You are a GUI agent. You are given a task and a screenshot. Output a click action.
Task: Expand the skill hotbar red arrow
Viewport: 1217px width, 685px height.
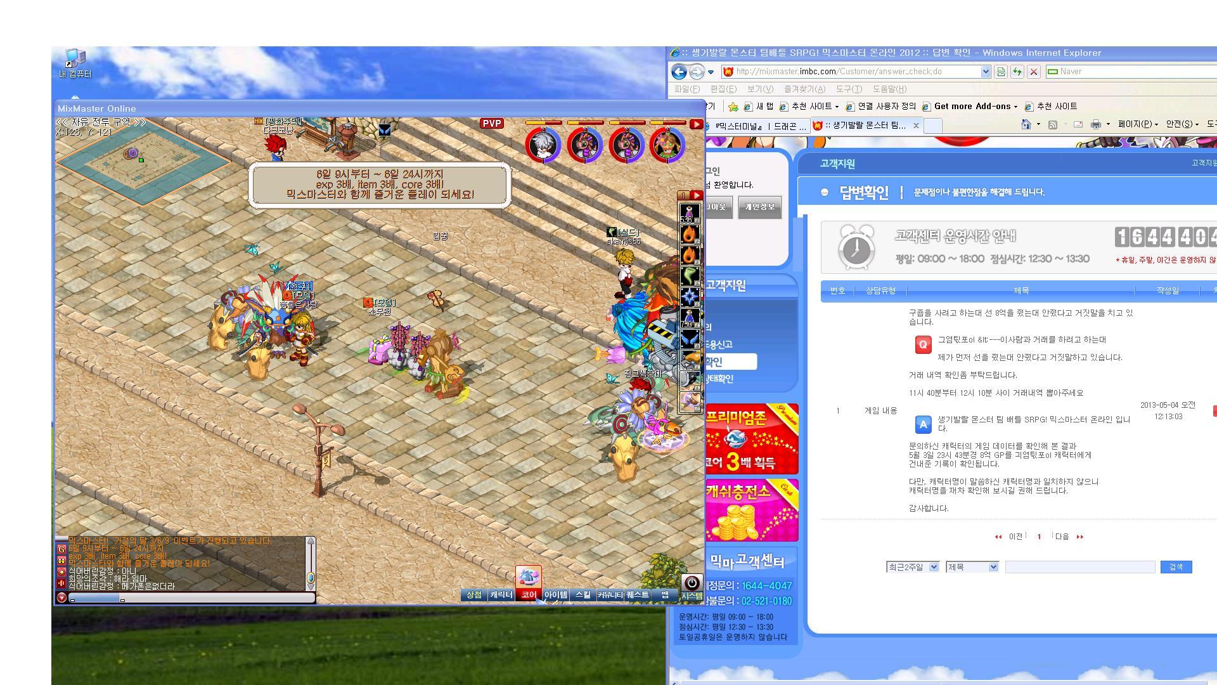696,195
